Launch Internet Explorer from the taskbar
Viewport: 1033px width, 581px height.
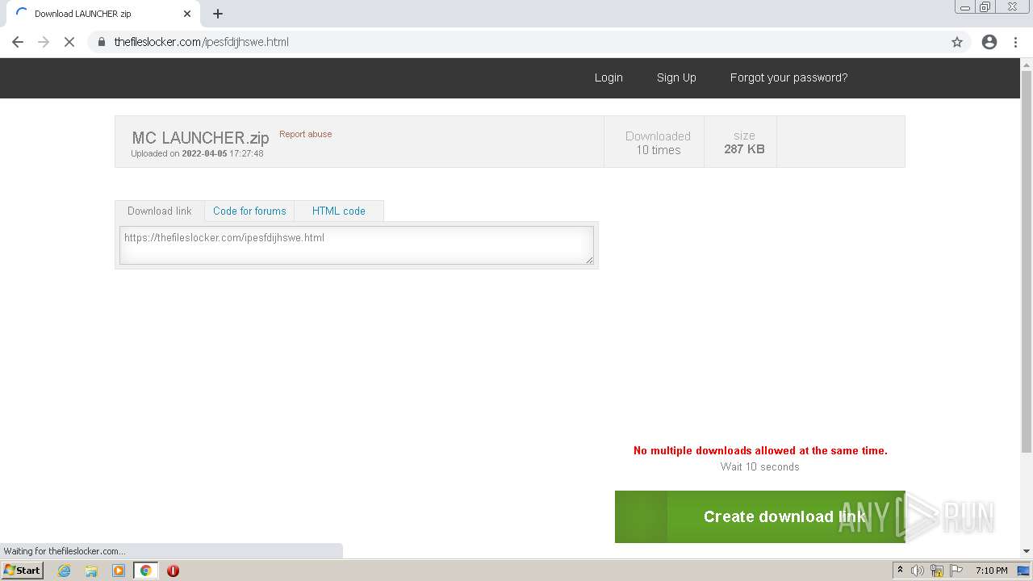pos(65,571)
